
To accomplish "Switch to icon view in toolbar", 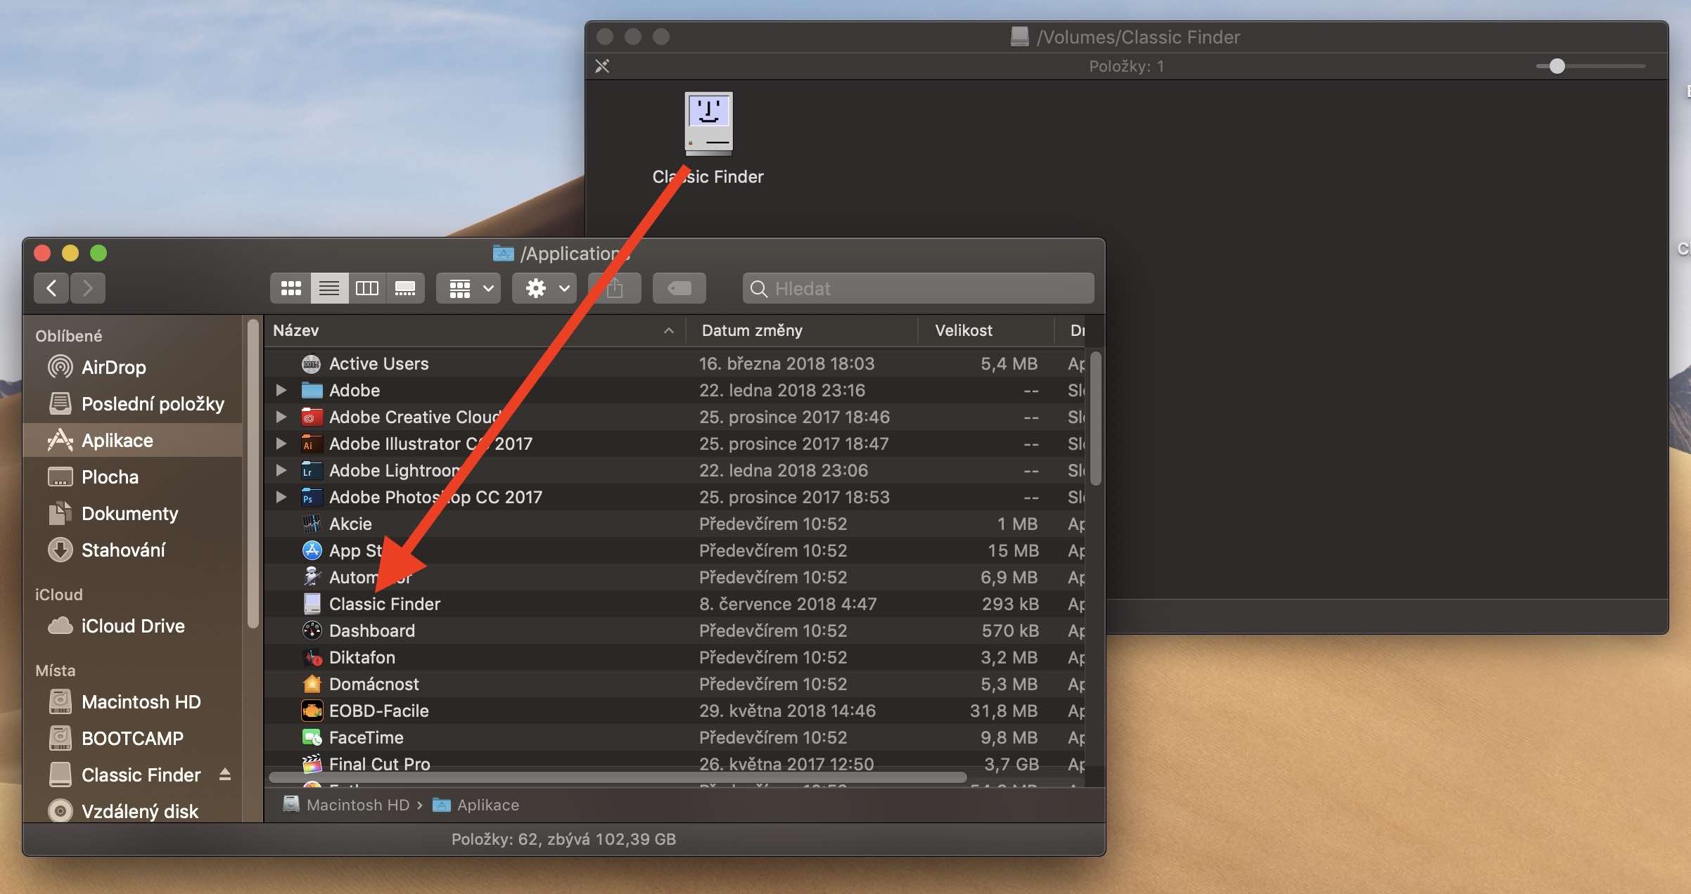I will click(291, 288).
